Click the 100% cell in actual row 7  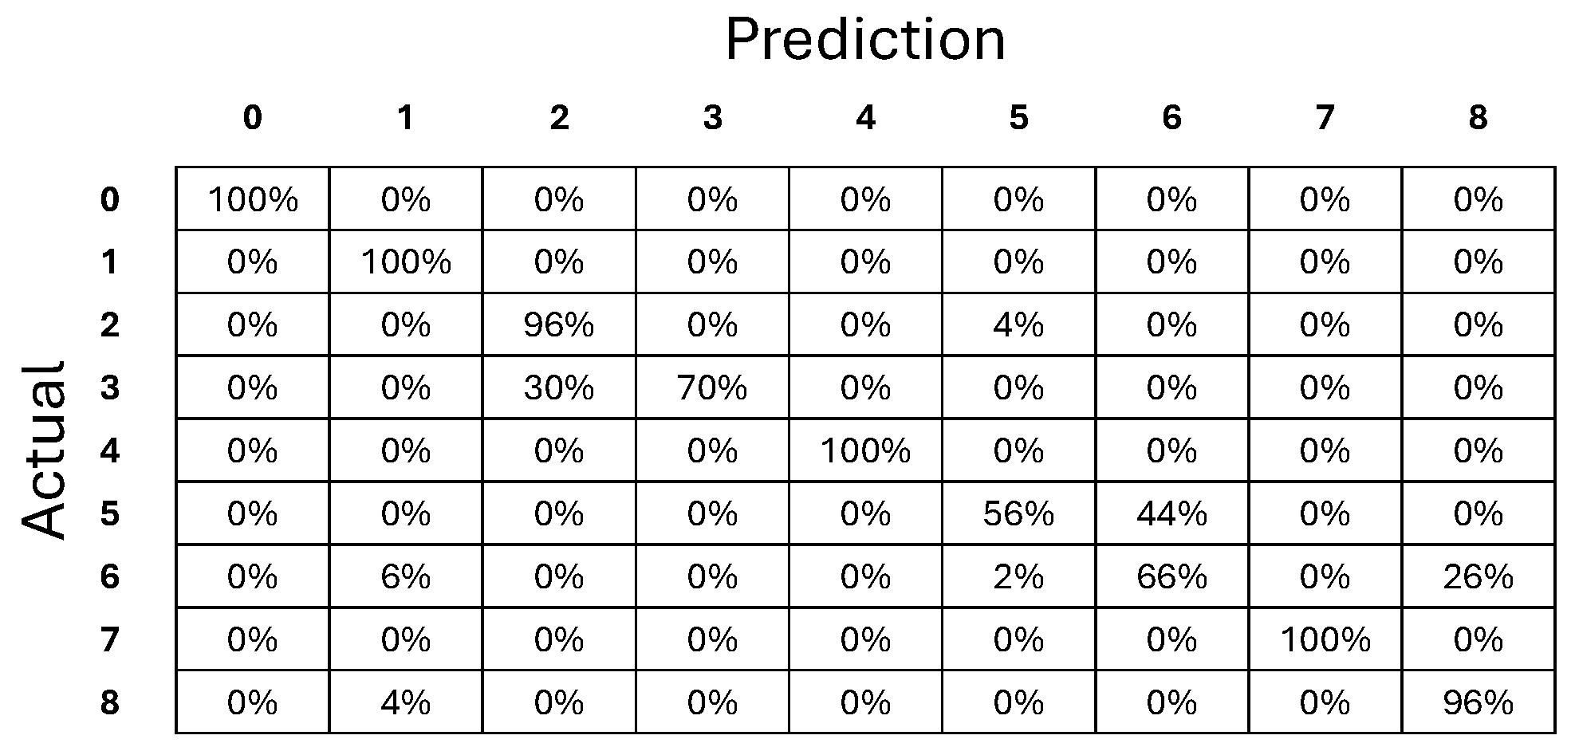[1325, 640]
